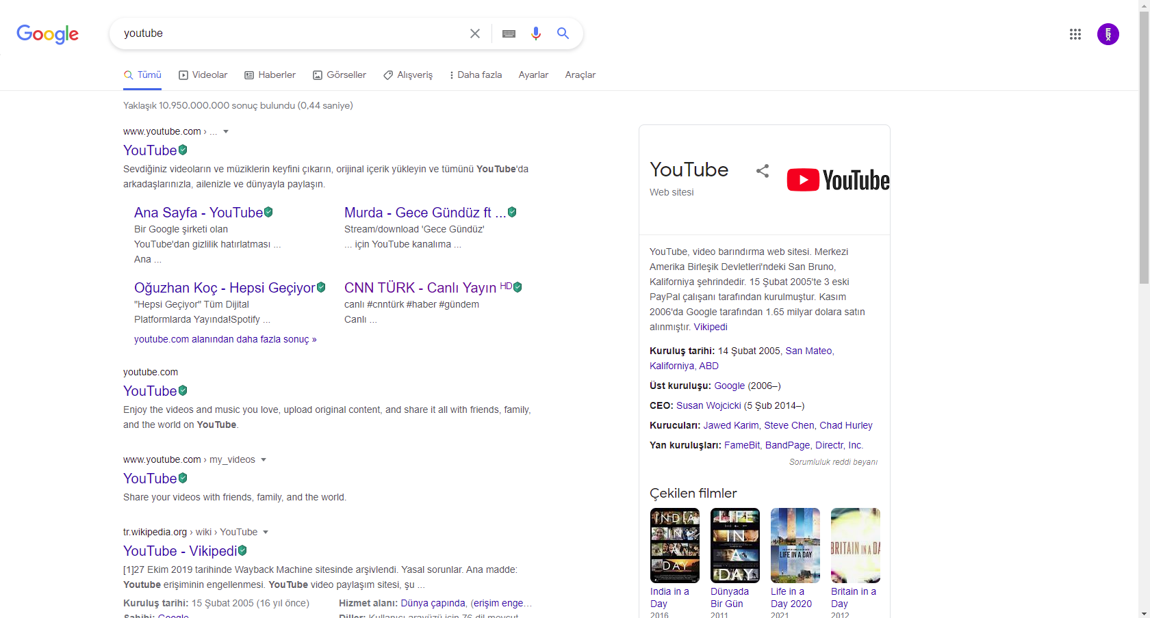Open the FameBit subsidiary link
This screenshot has width=1150, height=618.
[742, 445]
